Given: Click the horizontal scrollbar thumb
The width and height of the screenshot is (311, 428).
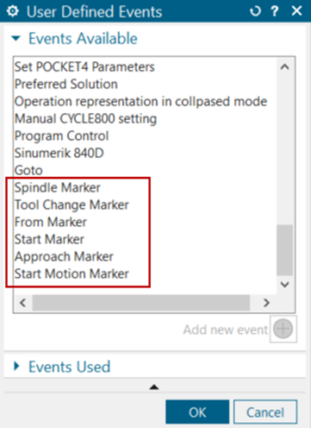Looking at the screenshot, I should tap(141, 303).
